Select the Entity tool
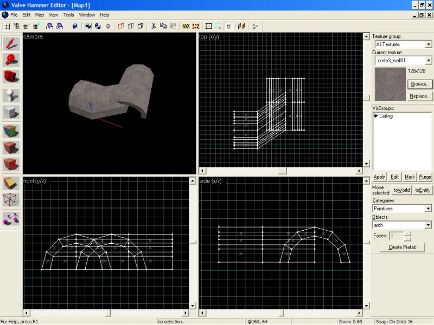This screenshot has width=434, height=325. [11, 95]
